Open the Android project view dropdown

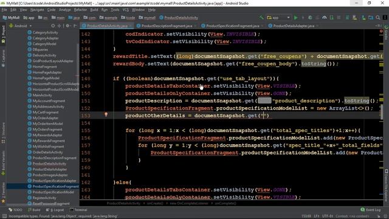(21, 26)
